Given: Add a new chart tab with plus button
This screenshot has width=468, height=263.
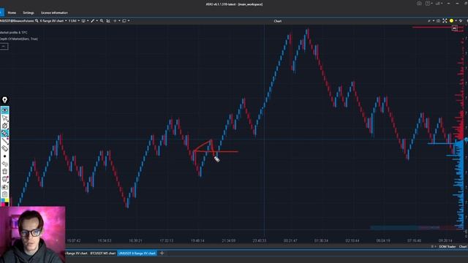Looking at the screenshot, I should [162, 254].
